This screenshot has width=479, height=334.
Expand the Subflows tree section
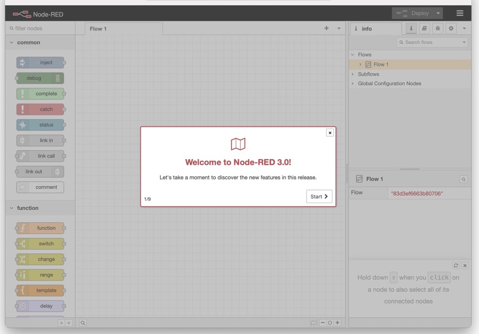tap(352, 74)
